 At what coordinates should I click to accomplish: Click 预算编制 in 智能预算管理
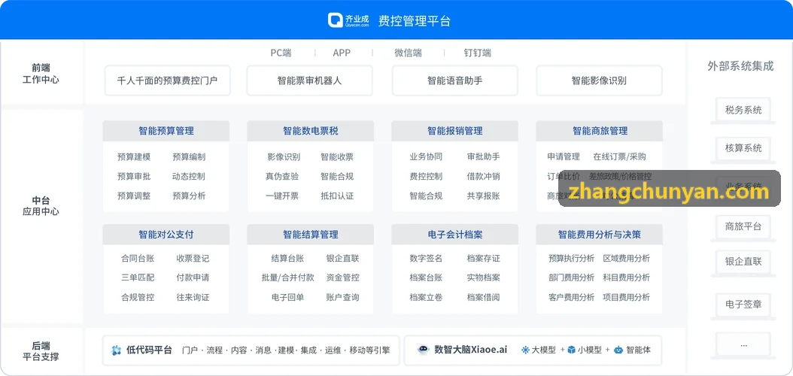[x=189, y=157]
